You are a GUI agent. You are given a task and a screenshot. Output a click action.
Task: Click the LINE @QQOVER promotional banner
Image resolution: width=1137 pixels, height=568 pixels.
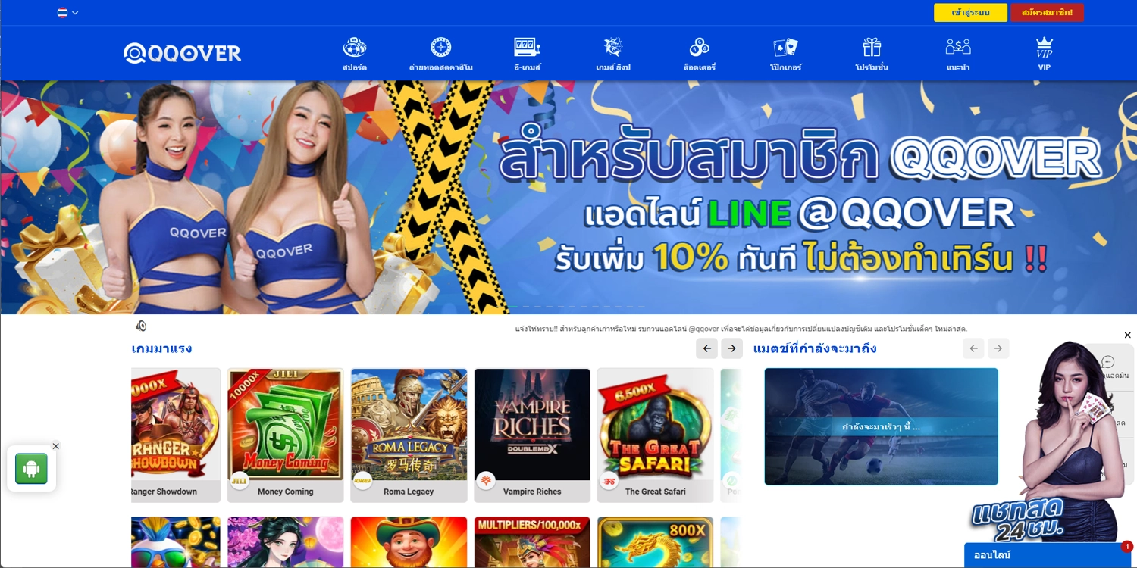click(568, 197)
